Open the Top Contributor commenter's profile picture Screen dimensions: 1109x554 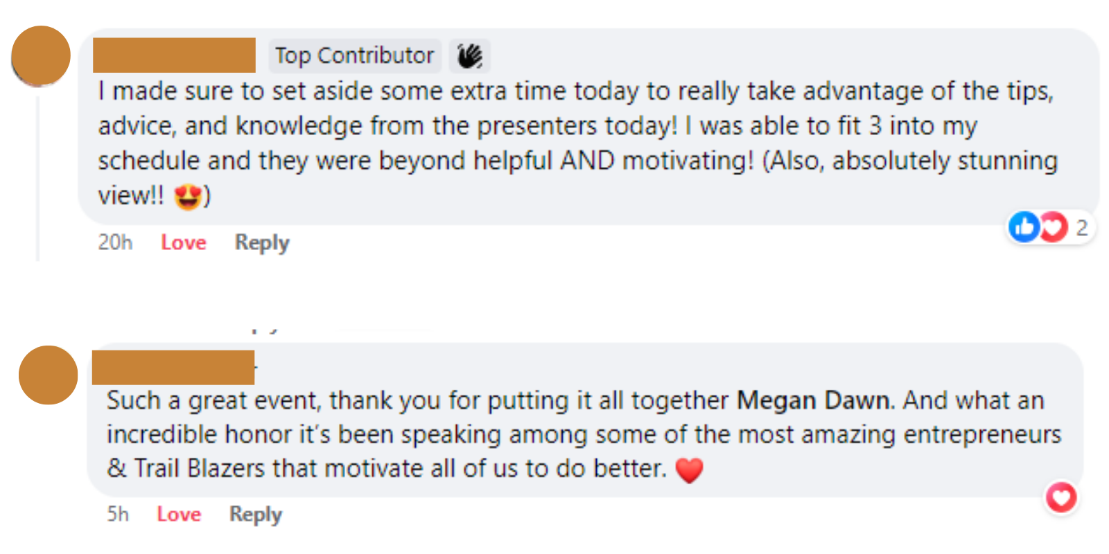(x=41, y=56)
